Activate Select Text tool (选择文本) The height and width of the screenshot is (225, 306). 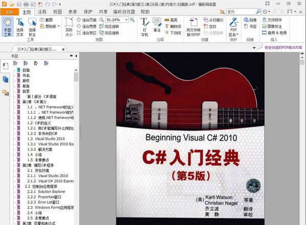[x=20, y=27]
